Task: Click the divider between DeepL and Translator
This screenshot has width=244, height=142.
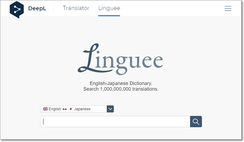Action: coord(54,8)
